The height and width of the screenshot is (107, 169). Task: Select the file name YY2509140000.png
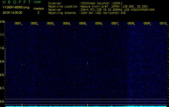pos(16,7)
